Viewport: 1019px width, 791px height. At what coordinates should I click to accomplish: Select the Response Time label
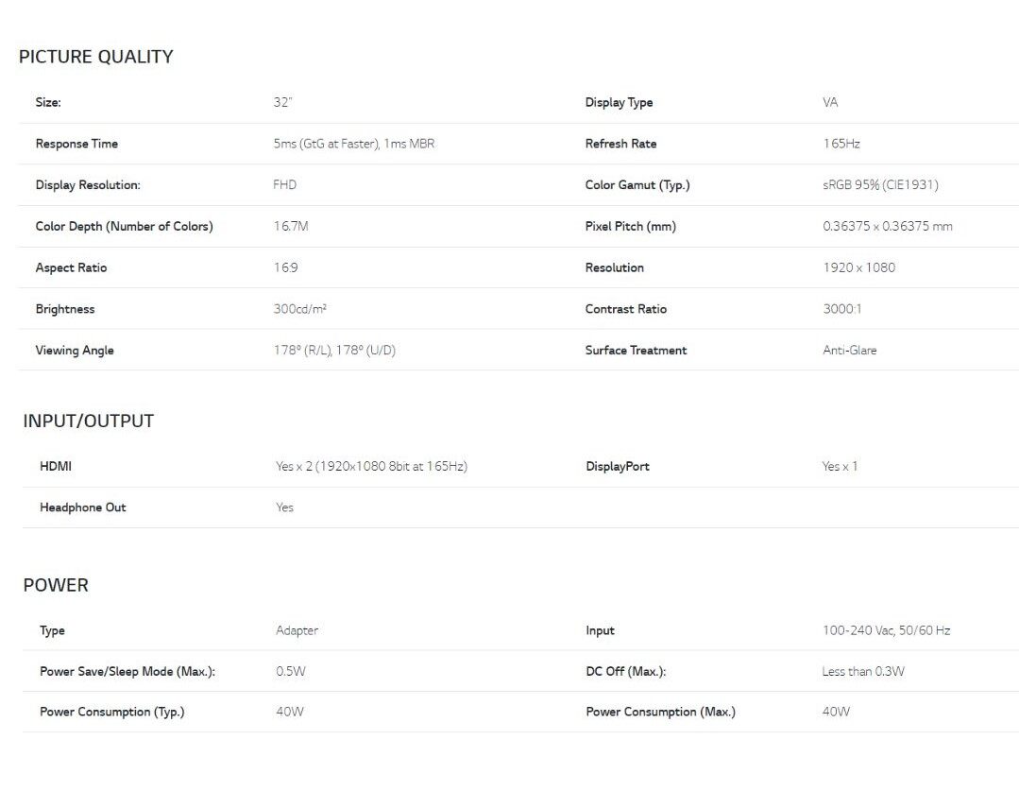76,144
